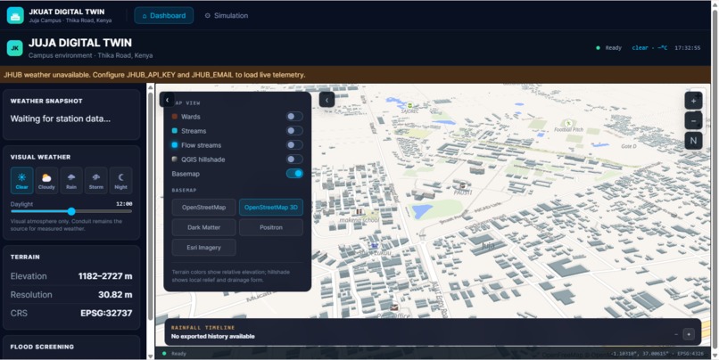Click the PAUSTI map marker icon
This screenshot has height=360, width=719.
pos(463,185)
